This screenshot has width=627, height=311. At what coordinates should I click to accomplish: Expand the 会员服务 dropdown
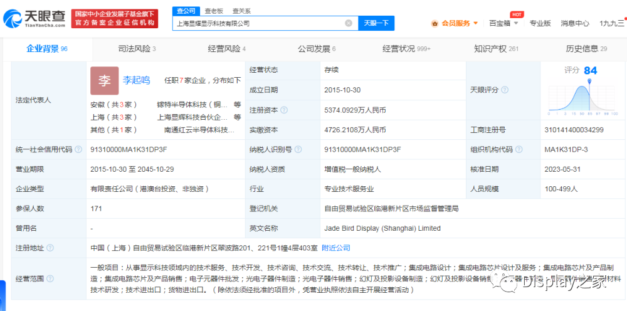click(455, 23)
